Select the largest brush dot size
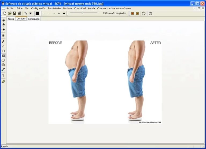Image resolution: width=206 pixels, height=149 pixels. (64, 13)
